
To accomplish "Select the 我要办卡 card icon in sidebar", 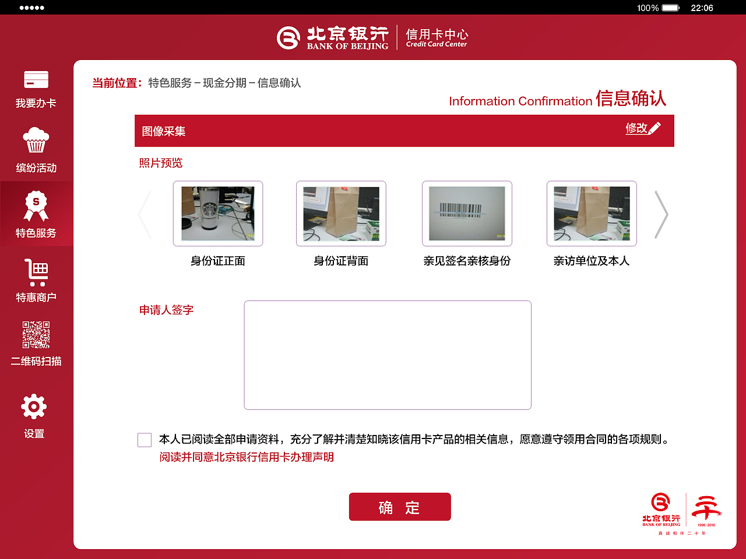I will [35, 80].
